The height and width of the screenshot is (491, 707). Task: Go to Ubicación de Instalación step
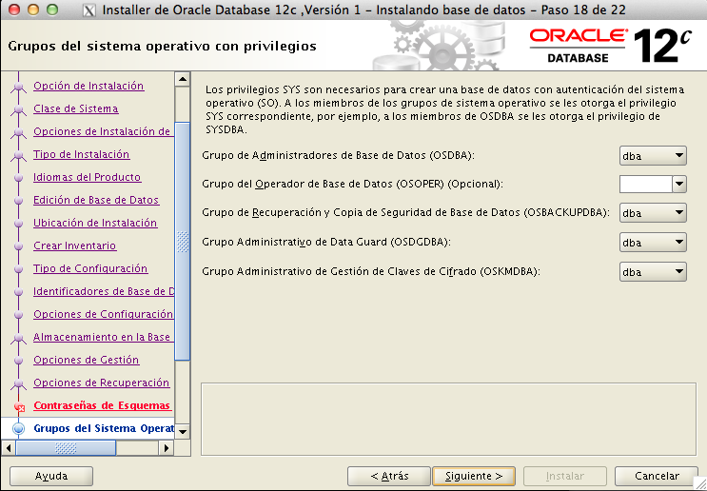click(95, 223)
